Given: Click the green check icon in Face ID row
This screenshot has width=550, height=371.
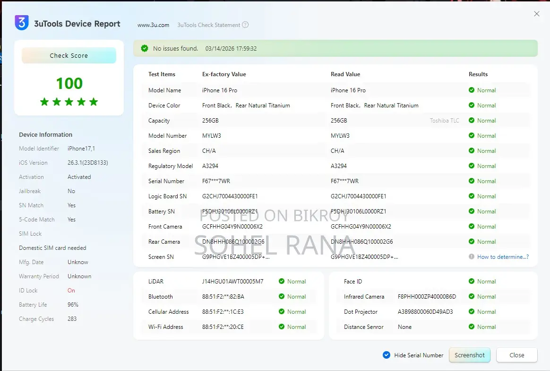Looking at the screenshot, I should point(472,281).
